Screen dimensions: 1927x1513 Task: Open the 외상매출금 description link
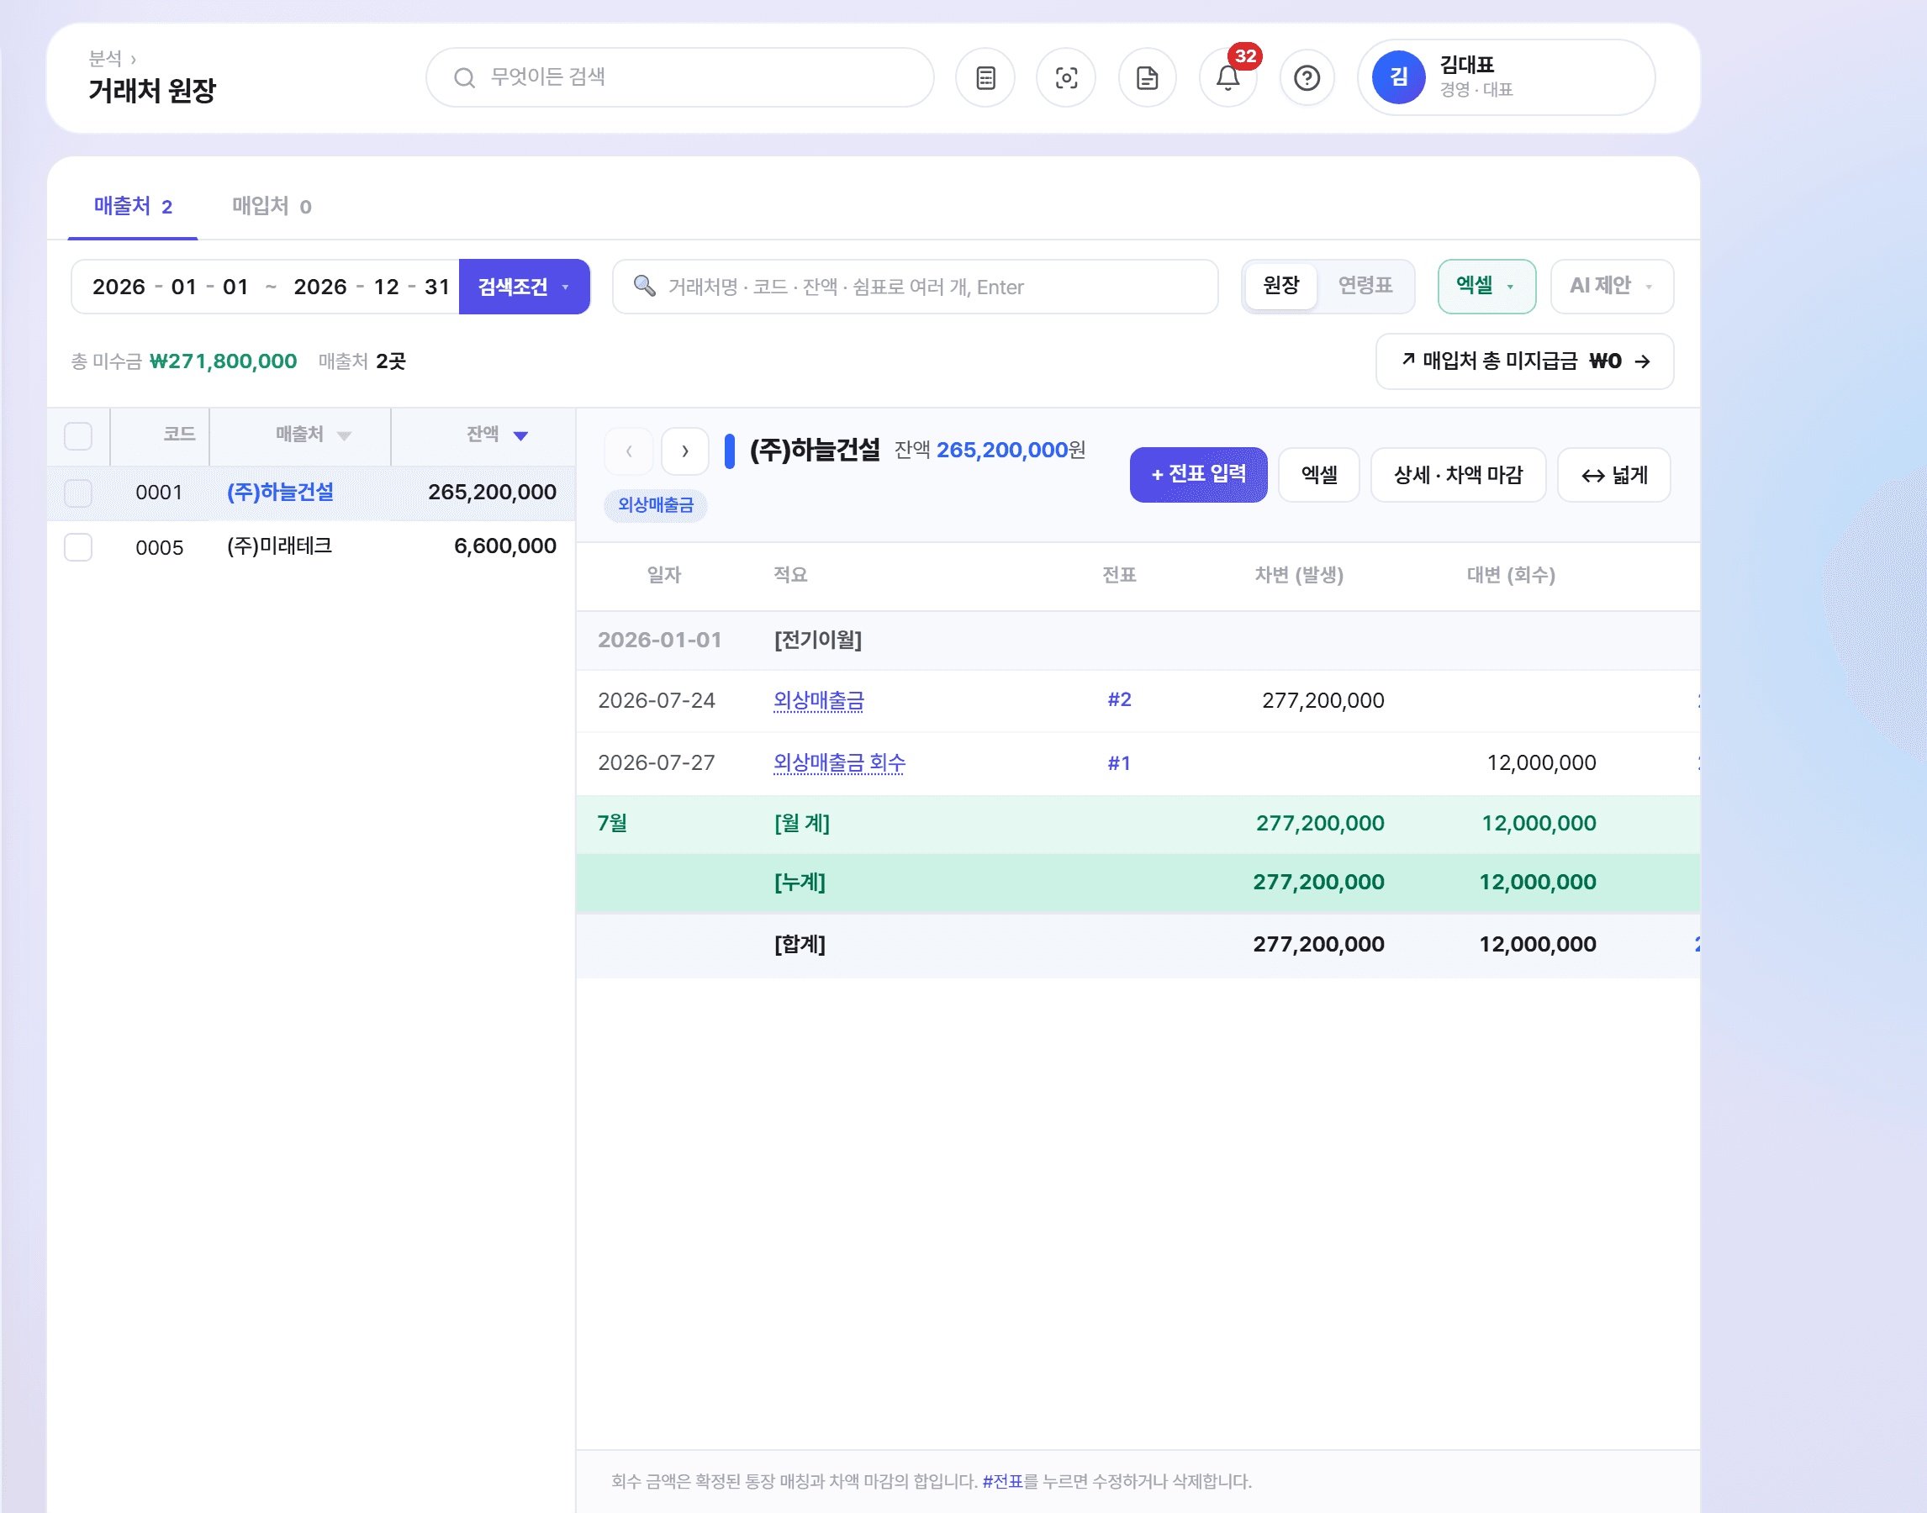818,701
